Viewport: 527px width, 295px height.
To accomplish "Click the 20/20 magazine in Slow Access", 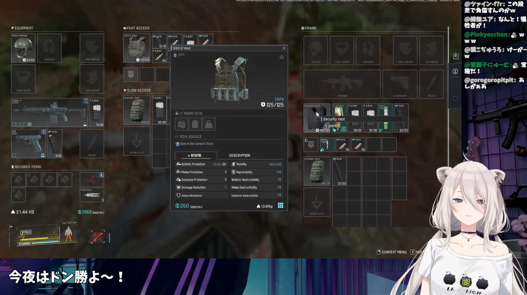I will click(x=159, y=110).
